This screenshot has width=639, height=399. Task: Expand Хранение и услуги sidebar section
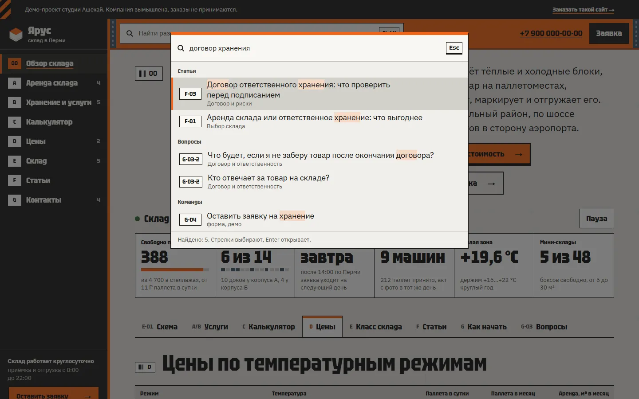point(54,102)
